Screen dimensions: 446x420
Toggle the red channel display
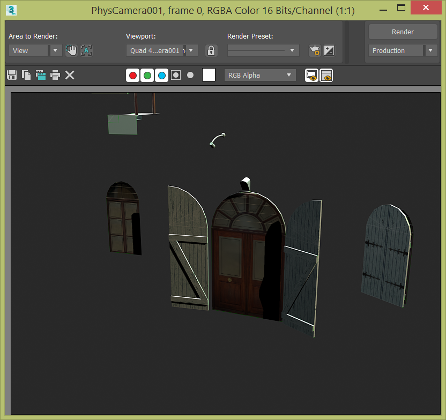(x=132, y=75)
